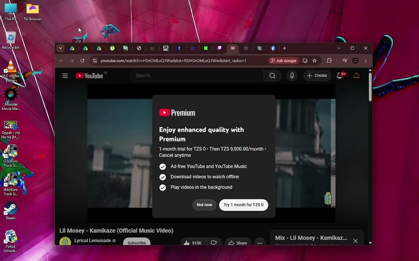Image resolution: width=419 pixels, height=261 pixels.
Task: Select Monster Movie Ma... desktop icon
Action: (x=11, y=100)
